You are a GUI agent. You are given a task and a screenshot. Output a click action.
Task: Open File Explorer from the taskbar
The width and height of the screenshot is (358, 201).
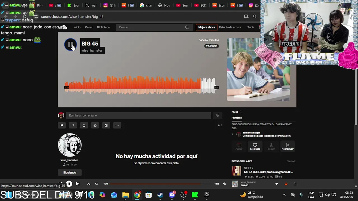pos(126,195)
